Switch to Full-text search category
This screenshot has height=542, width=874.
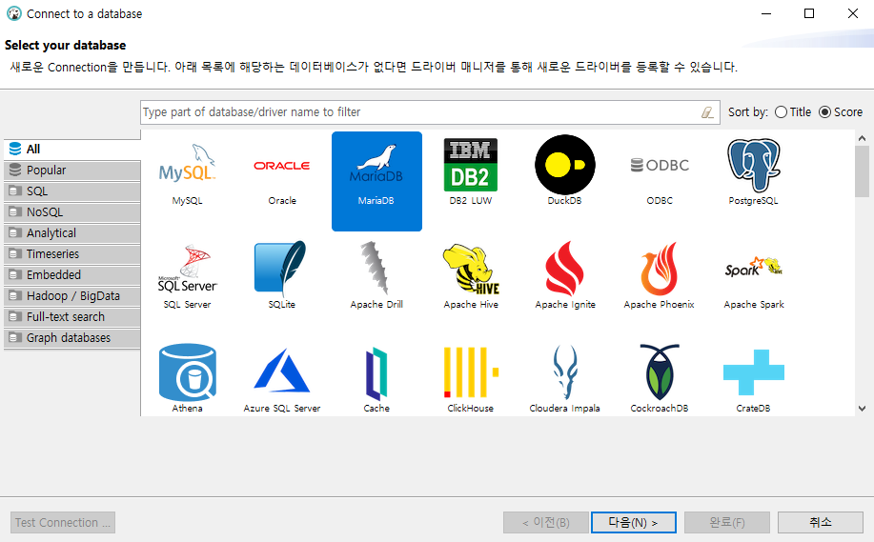pyautogui.click(x=71, y=317)
